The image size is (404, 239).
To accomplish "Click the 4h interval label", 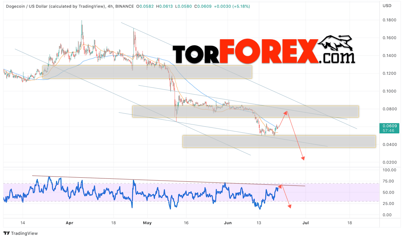I will [x=110, y=6].
